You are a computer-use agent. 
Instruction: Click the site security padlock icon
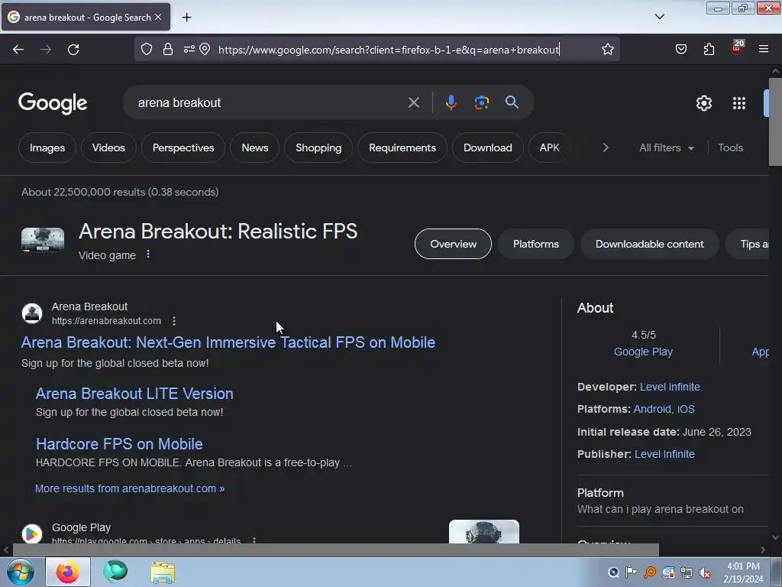168,49
